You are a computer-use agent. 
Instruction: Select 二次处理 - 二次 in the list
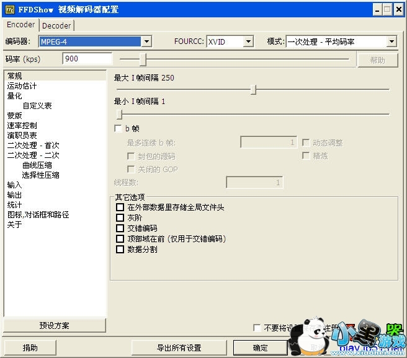34,155
